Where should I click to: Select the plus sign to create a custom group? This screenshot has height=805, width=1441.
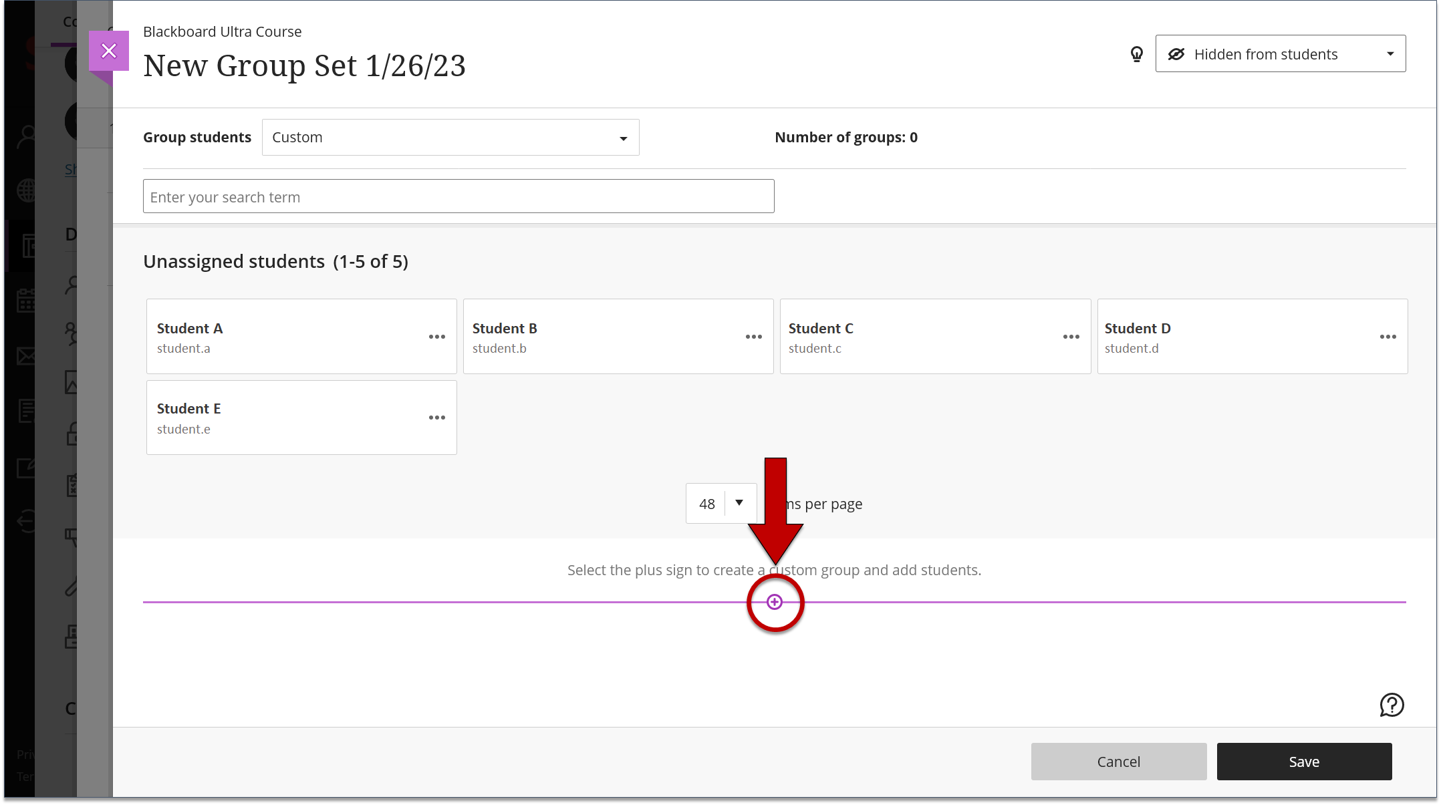tap(775, 601)
